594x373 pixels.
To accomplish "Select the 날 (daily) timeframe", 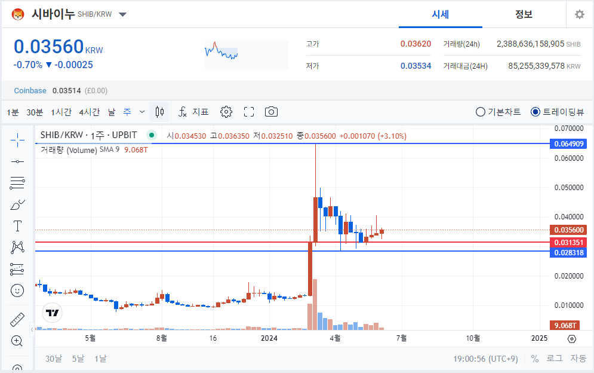I will point(112,112).
